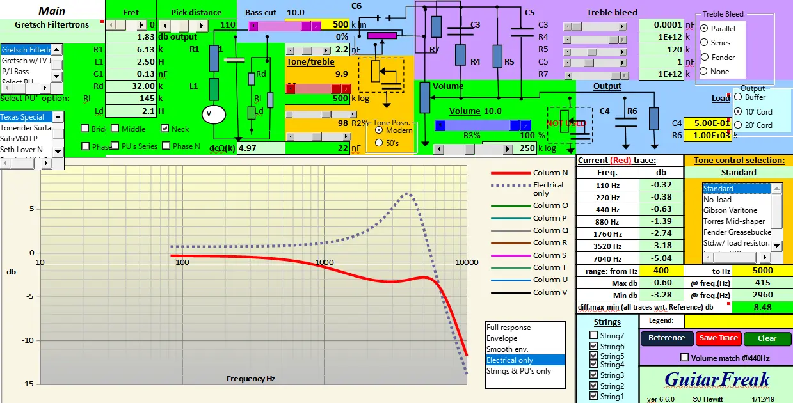
Task: Click the right end button of the Bass cut slider
Action: coord(316,26)
